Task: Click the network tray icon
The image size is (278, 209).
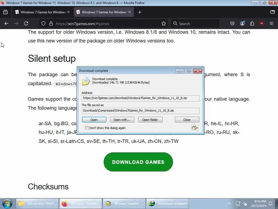Action: pyautogui.click(x=238, y=204)
